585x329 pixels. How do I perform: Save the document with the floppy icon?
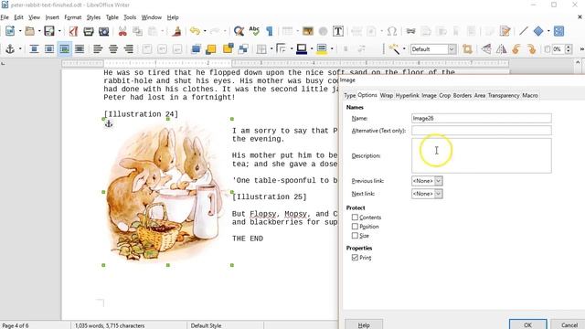pos(49,31)
